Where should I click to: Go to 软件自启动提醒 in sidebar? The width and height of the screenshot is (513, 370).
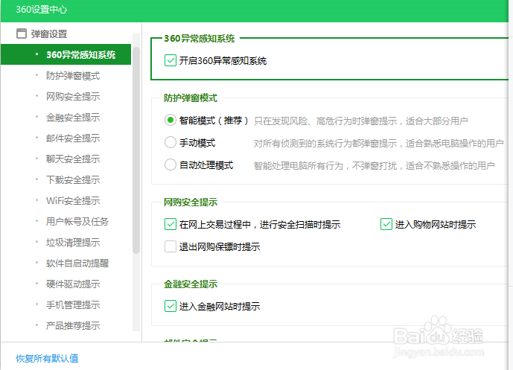(77, 264)
